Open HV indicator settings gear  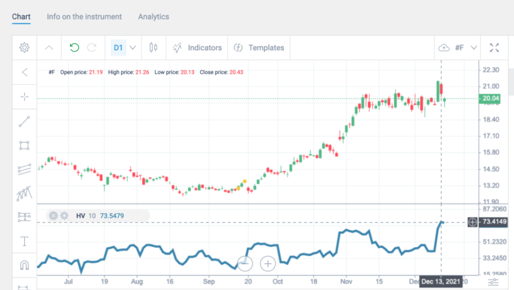tap(65, 216)
